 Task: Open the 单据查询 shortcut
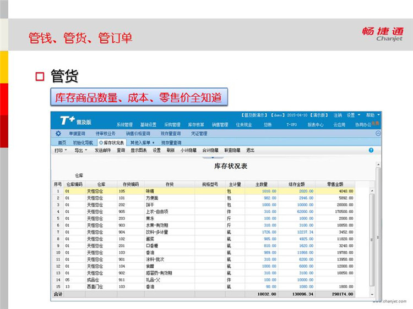point(77,134)
